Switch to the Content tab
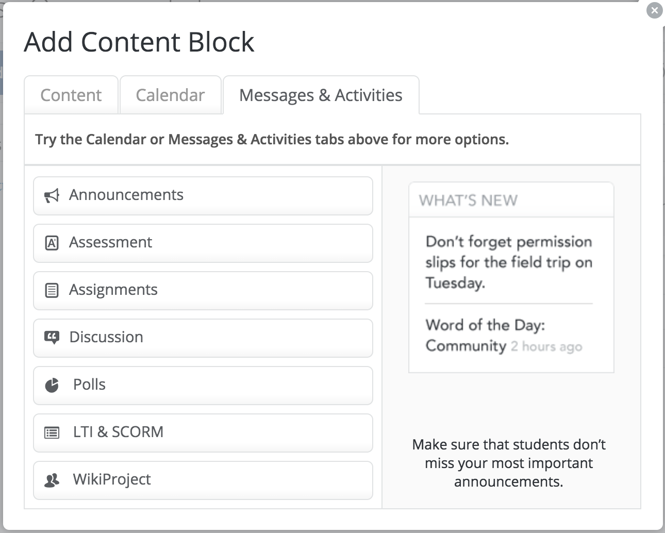The width and height of the screenshot is (665, 533). 71,95
